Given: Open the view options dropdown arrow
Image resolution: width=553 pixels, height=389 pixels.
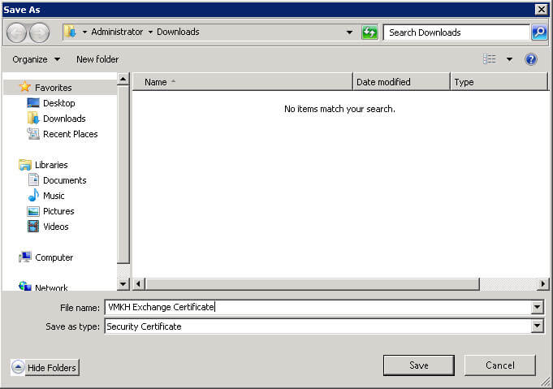Looking at the screenshot, I should (510, 59).
